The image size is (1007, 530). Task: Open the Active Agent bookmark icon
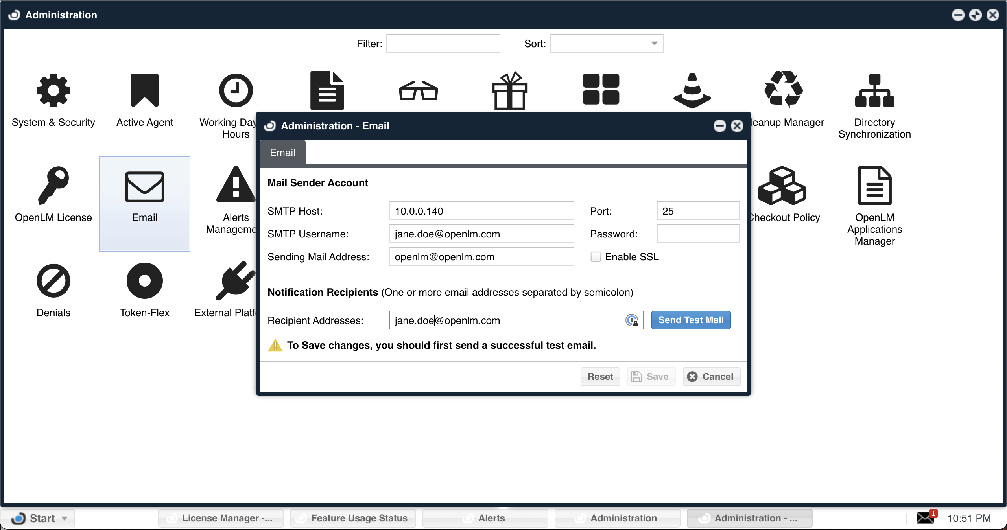click(144, 91)
